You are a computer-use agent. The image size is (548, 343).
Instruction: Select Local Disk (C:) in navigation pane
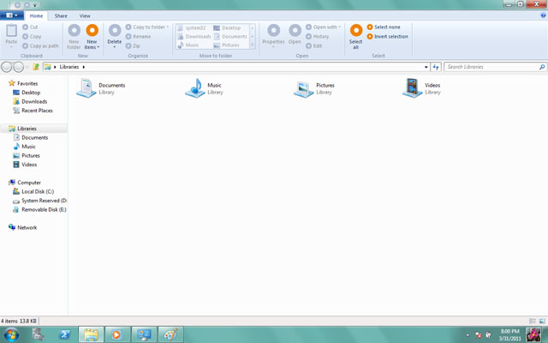[x=38, y=191]
